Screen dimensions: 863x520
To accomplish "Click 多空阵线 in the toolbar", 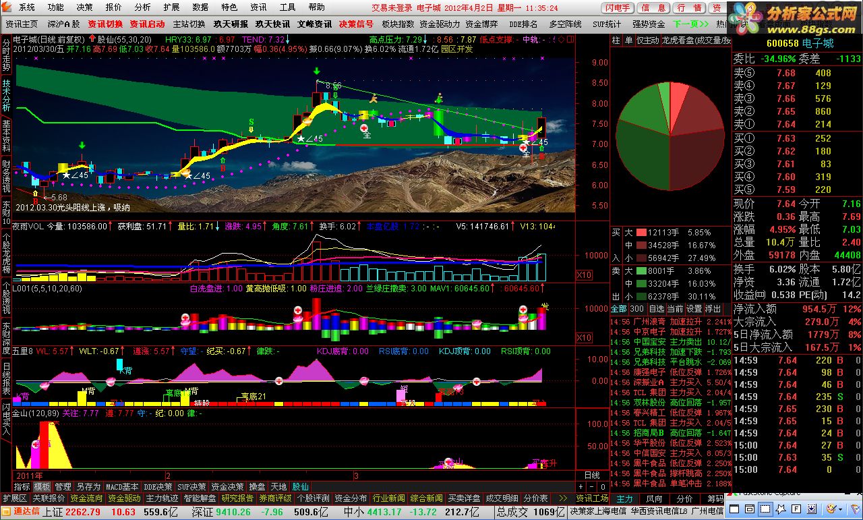I will tap(565, 24).
